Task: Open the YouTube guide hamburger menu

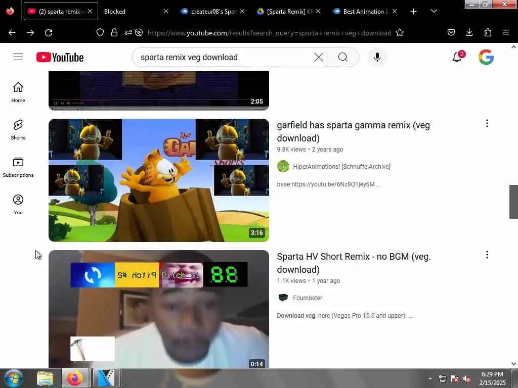Action: coord(18,57)
